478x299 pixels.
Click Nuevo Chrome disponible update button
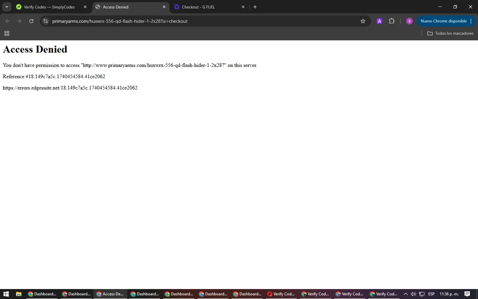tap(444, 21)
